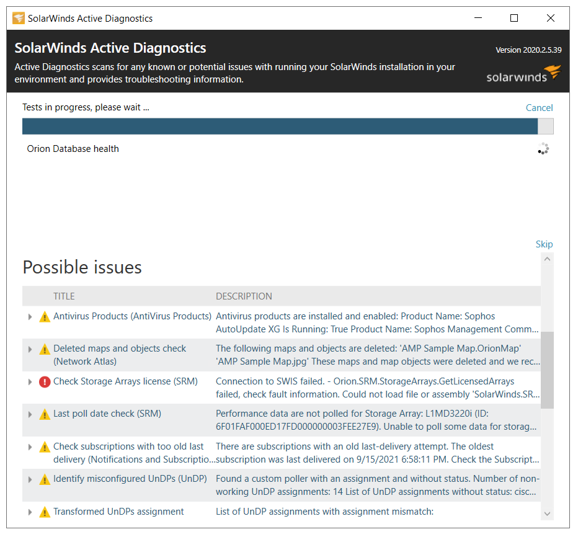
Task: Click 'List of UnDP assignments with assignment mismatch' text
Action: click(x=325, y=512)
